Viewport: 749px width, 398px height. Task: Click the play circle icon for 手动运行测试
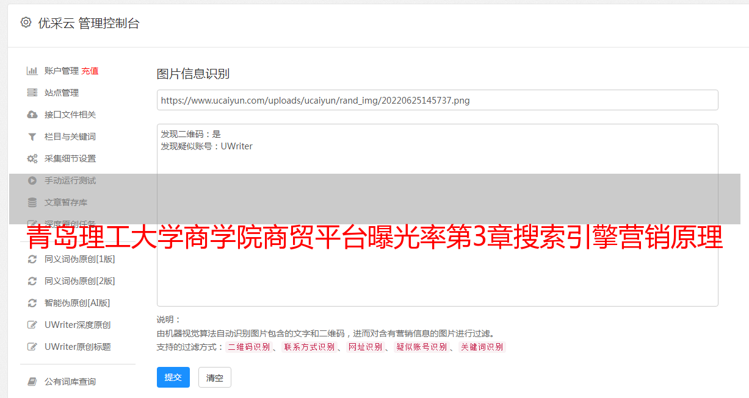click(x=32, y=180)
